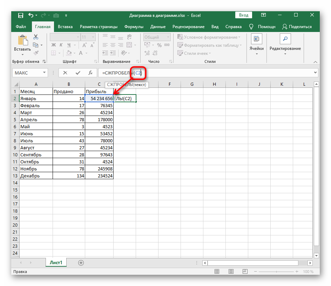Open Insert Function fx dialog
This screenshot has height=286, width=331.
[90, 73]
